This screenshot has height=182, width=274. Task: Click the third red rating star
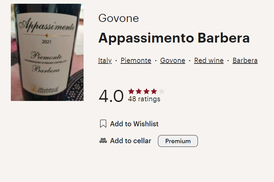tap(146, 91)
